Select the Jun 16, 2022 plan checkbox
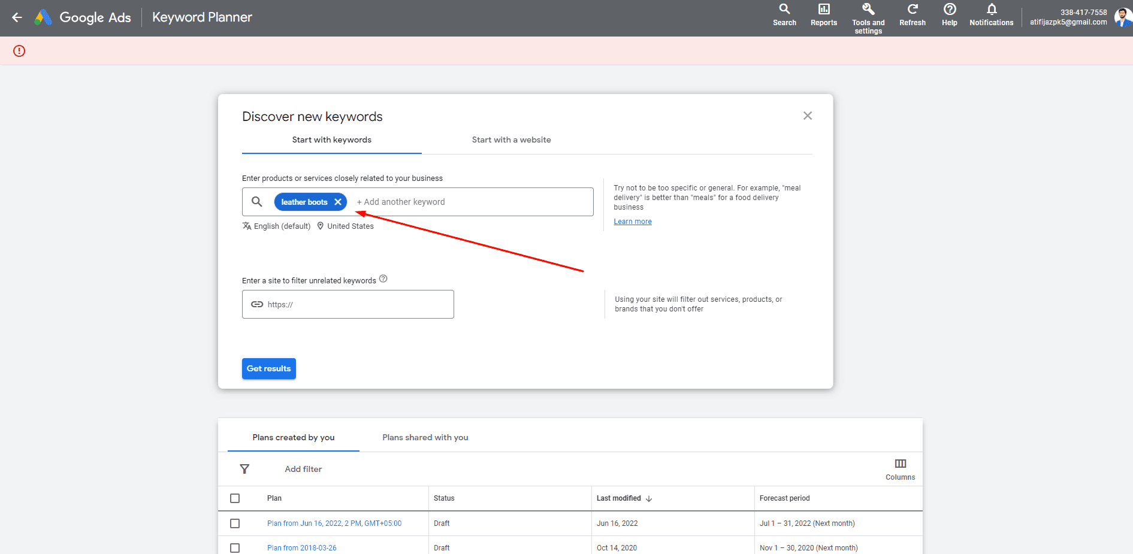The height and width of the screenshot is (554, 1133). point(235,523)
